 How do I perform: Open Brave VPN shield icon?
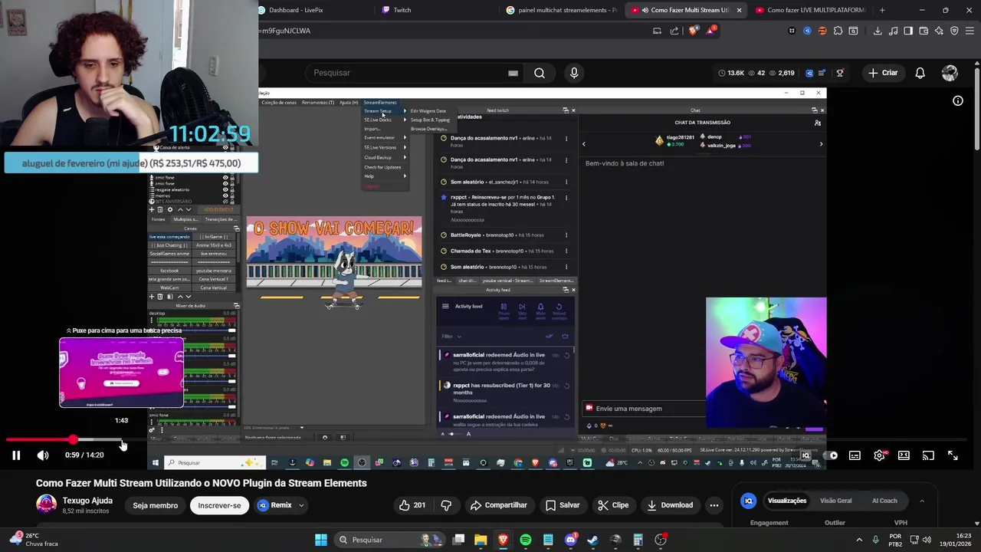coord(954,31)
